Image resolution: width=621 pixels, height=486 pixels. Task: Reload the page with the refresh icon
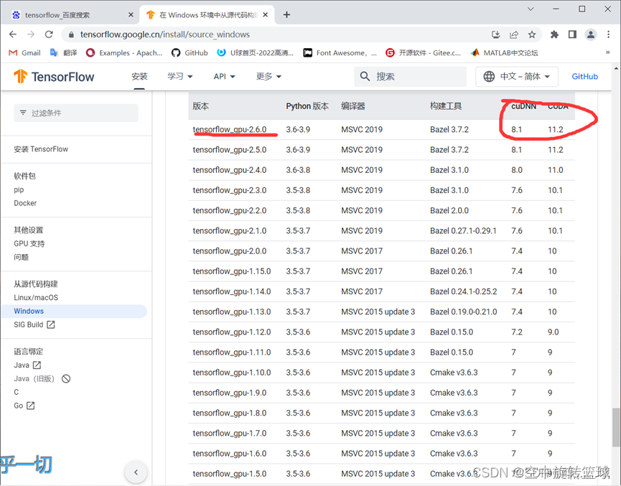49,34
